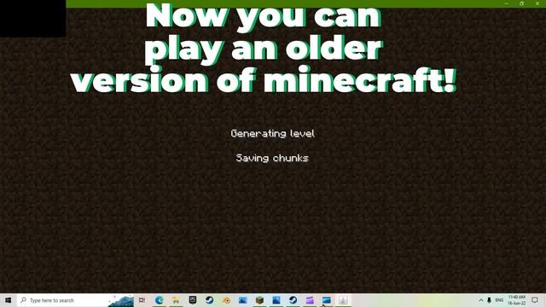Switch input language via ENG indicator
Viewport: 546px width, 307px height.
499,300
